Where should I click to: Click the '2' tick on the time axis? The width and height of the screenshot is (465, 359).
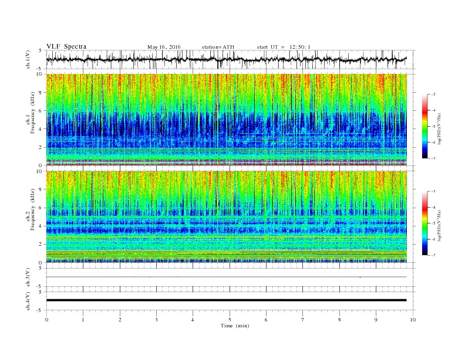(120, 320)
